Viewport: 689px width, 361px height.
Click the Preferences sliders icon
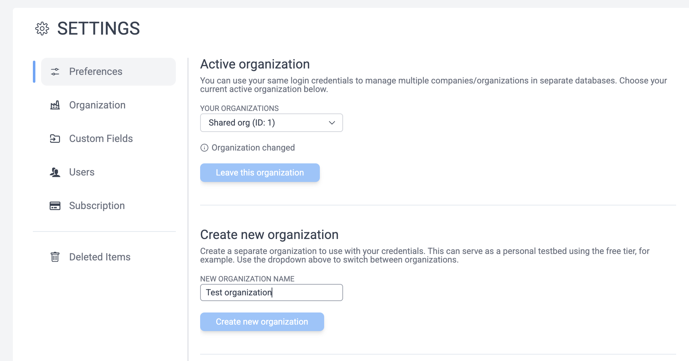click(x=55, y=72)
